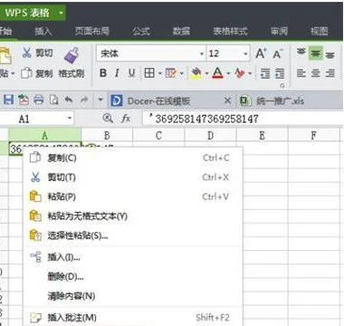The height and width of the screenshot is (326, 344).
Task: Choose 复制(C) in context menu
Action: 133,158
